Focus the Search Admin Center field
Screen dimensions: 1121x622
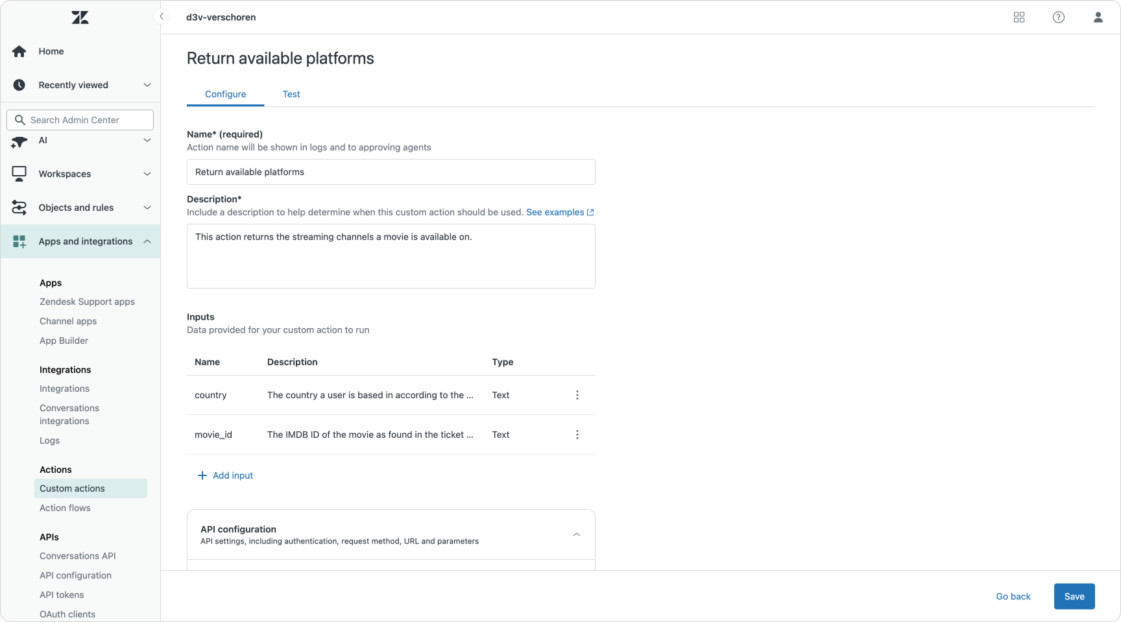click(x=88, y=120)
